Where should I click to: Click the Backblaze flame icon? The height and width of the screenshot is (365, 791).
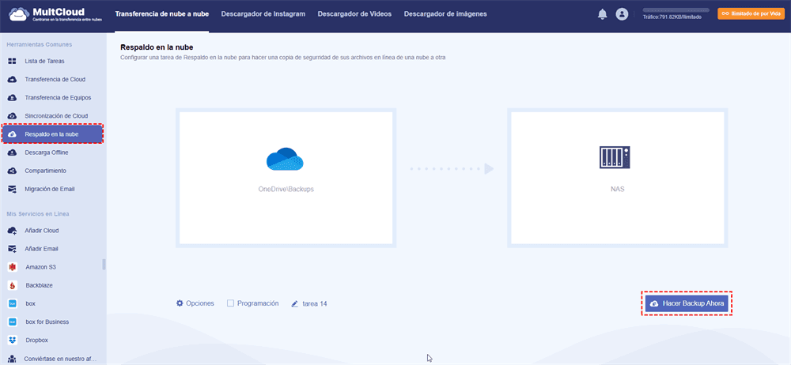click(x=13, y=285)
